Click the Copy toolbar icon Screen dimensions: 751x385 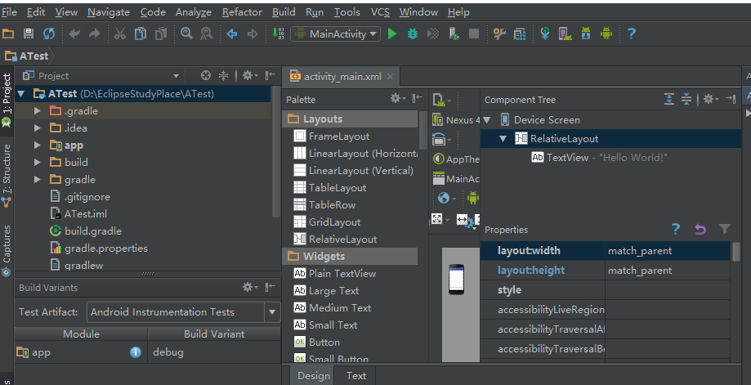pos(141,34)
